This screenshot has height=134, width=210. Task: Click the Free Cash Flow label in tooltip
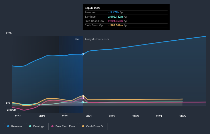tap(94, 21)
